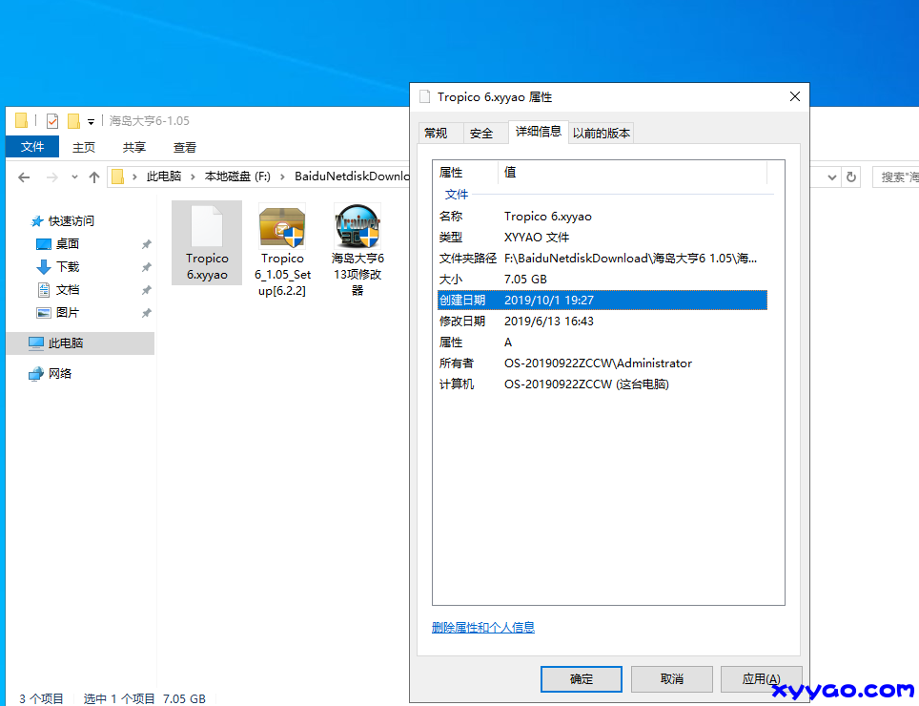Open the 查看 ribbon tab
The height and width of the screenshot is (706, 919).
184,146
